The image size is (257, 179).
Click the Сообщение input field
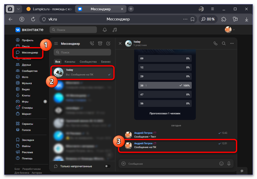pyautogui.click(x=172, y=164)
